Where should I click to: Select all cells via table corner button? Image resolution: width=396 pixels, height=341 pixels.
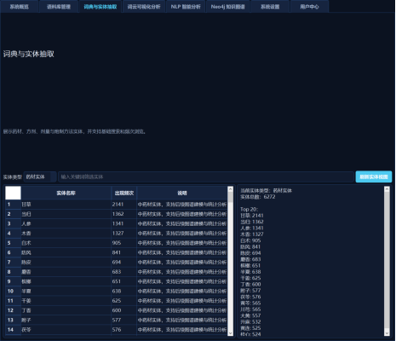coord(13,193)
